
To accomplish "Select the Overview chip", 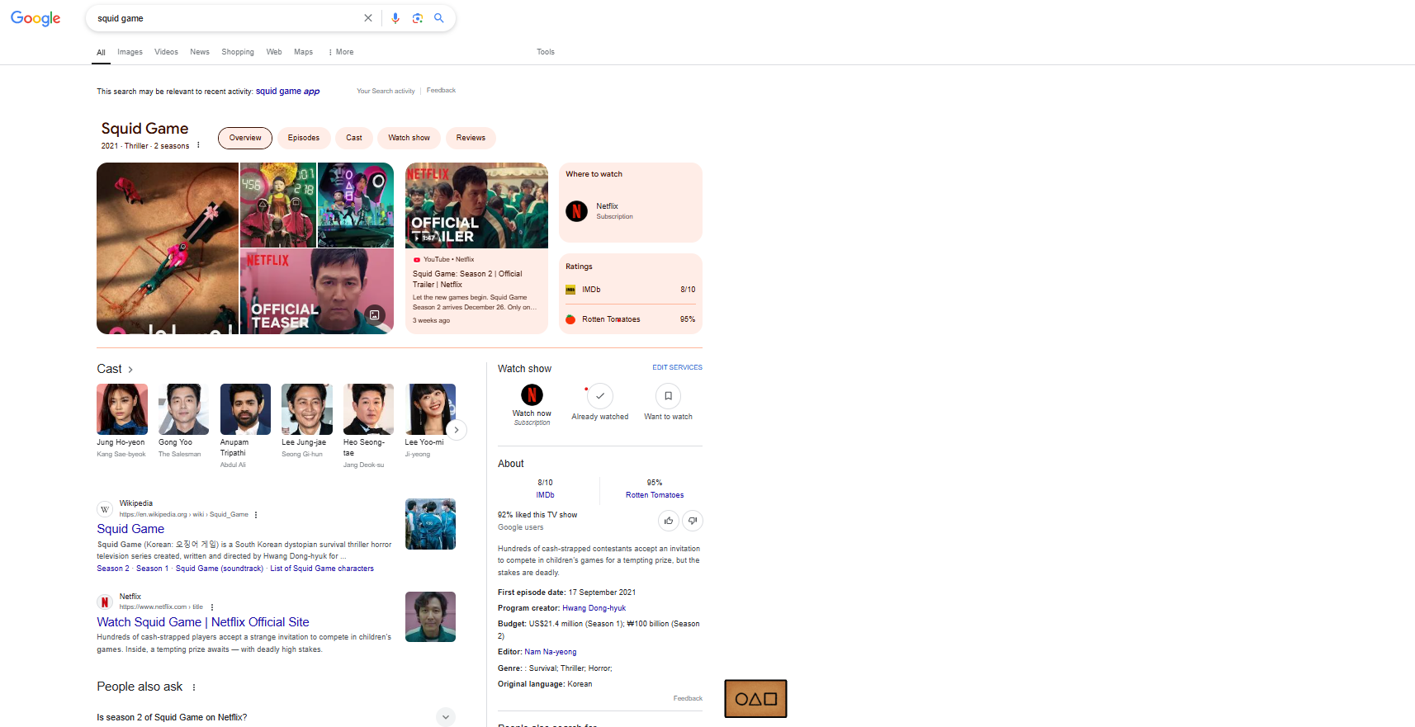I will [x=245, y=138].
